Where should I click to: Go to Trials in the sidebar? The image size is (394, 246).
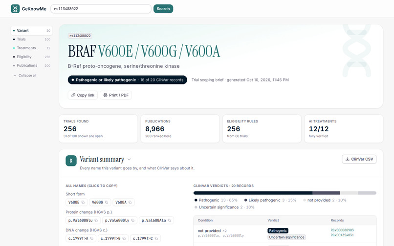[32, 40]
